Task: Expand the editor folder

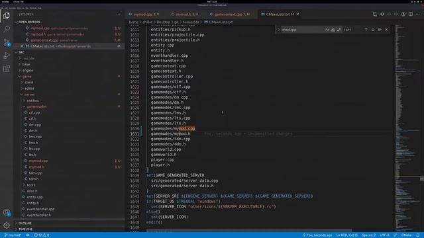Action: tap(29, 89)
